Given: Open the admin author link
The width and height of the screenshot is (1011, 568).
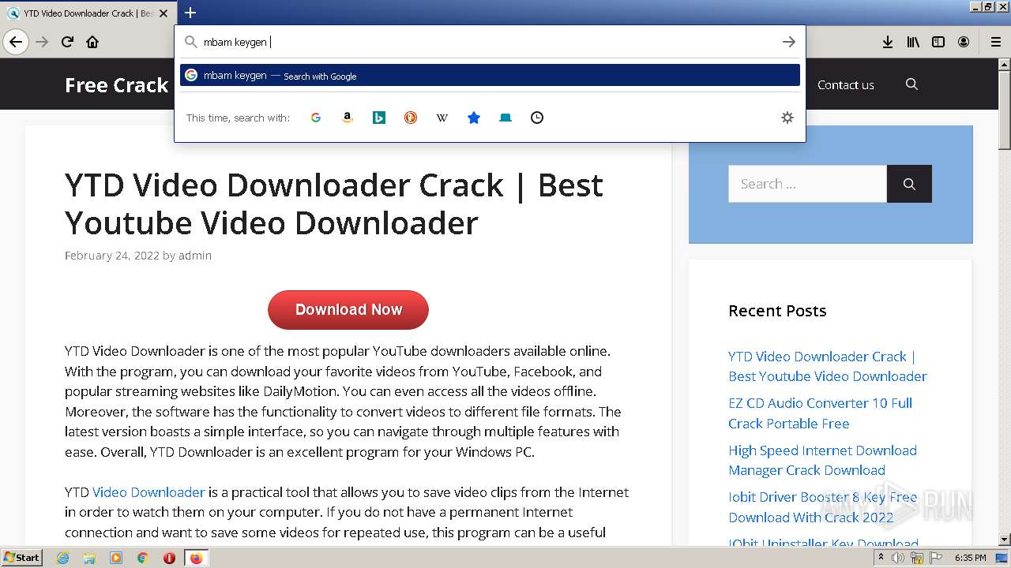Looking at the screenshot, I should pyautogui.click(x=195, y=256).
